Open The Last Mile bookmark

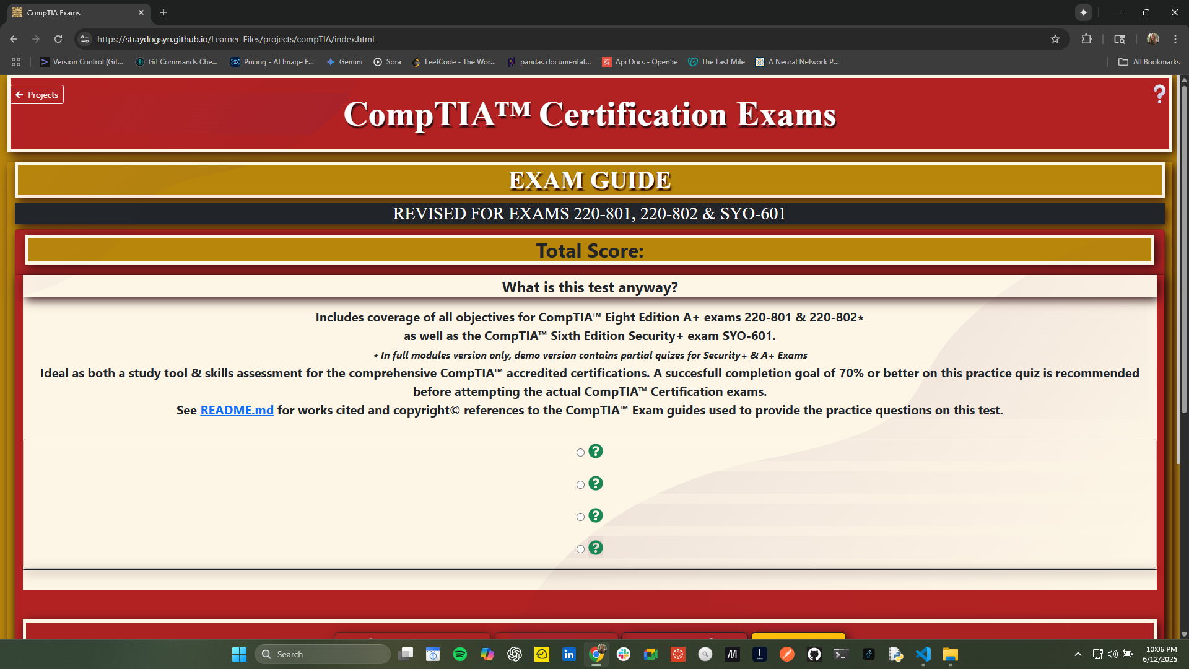[716, 62]
